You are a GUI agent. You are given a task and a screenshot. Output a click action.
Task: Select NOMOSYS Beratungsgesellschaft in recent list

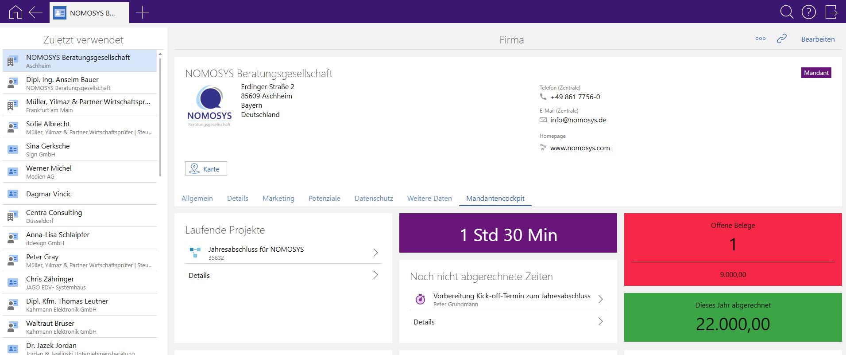80,61
